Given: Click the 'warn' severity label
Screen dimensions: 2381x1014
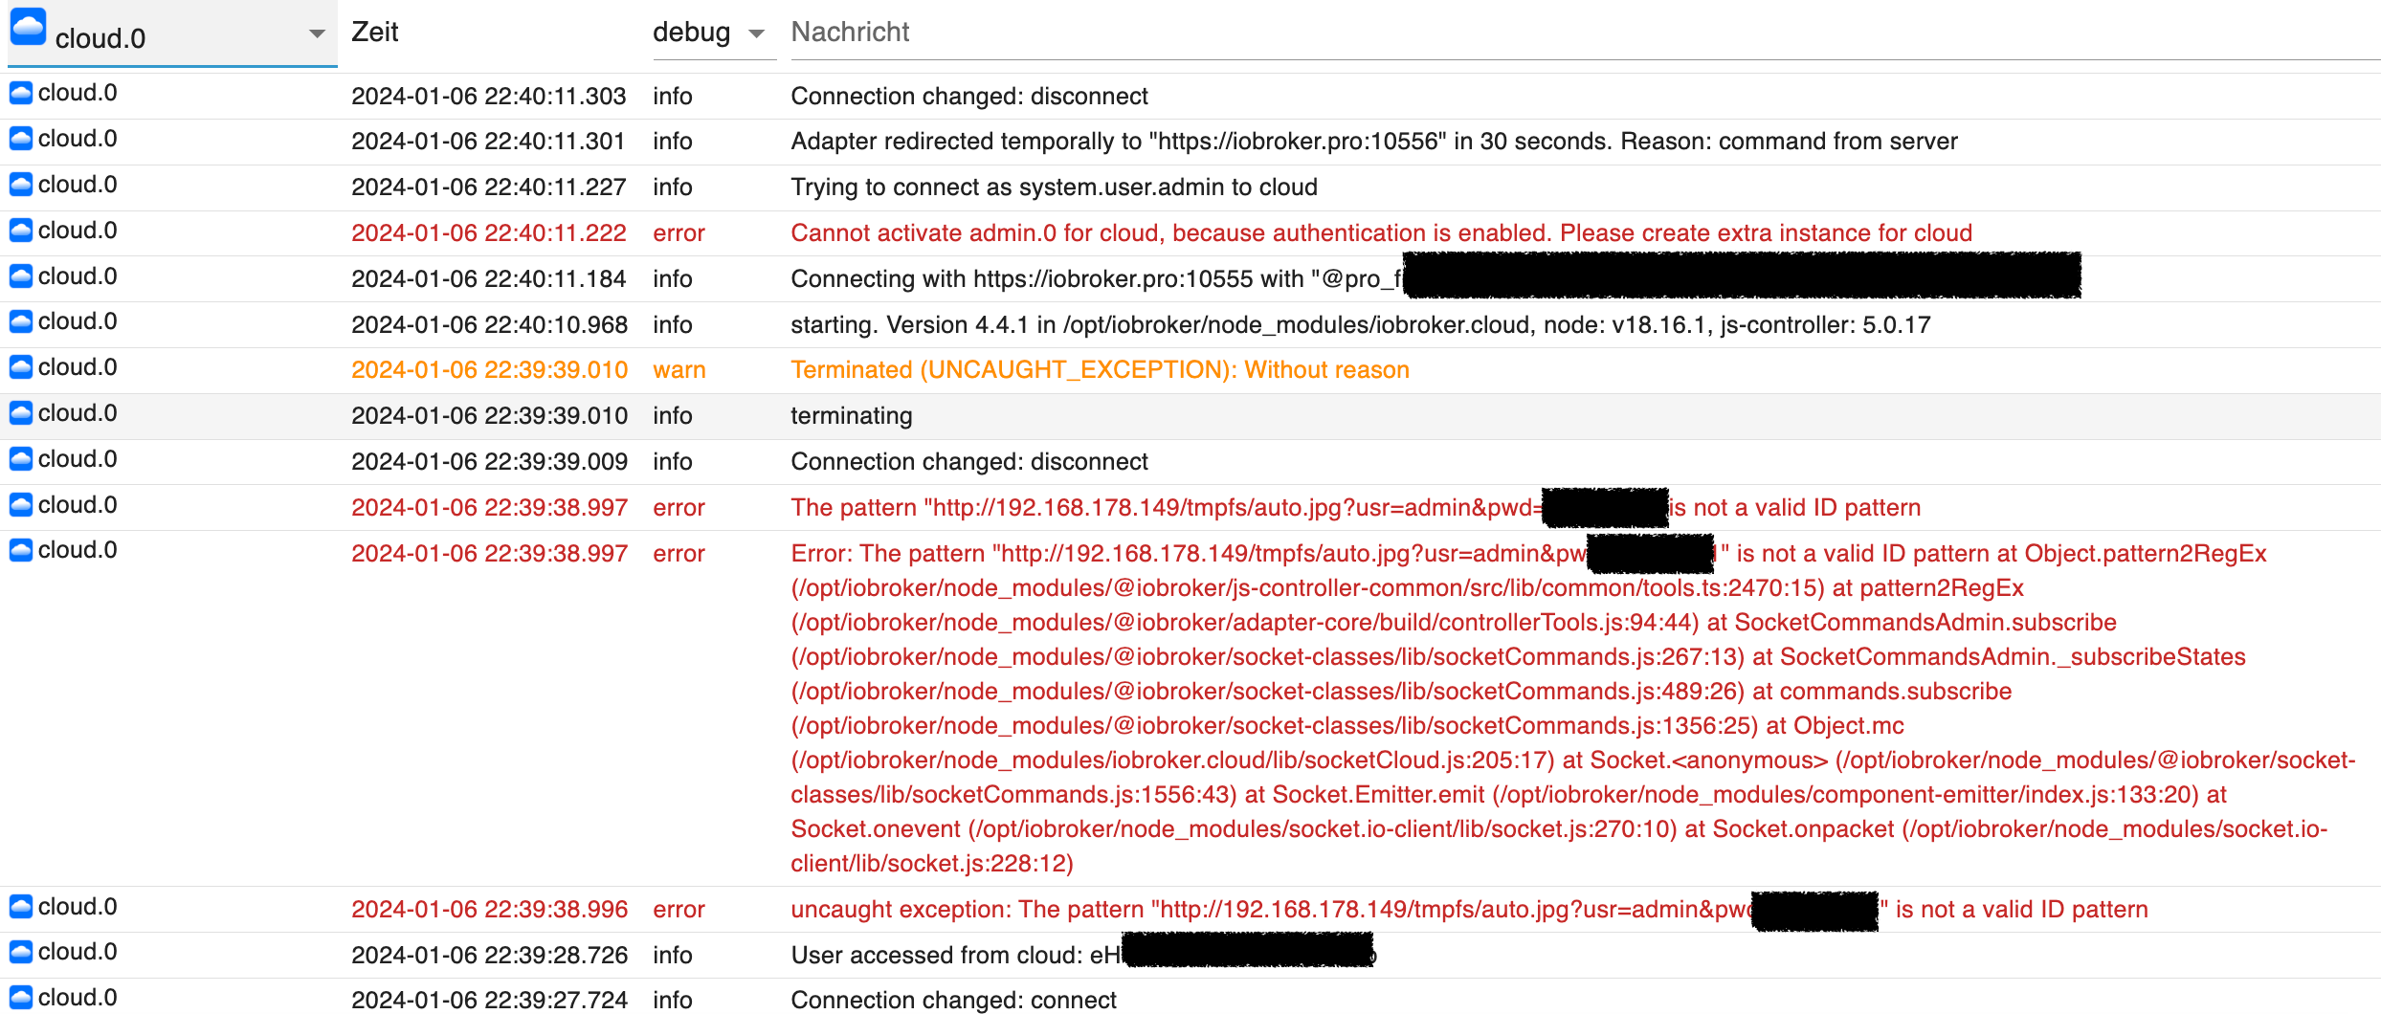Looking at the screenshot, I should pos(679,370).
